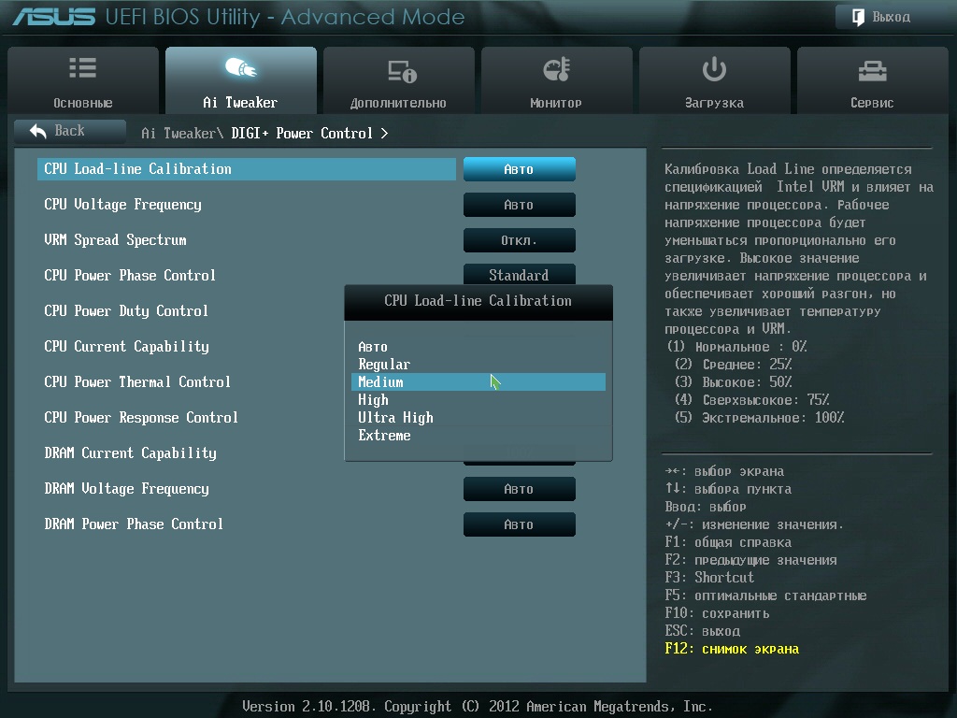
Task: Open DRAM Power Phase Control Авто dropdown
Action: (520, 524)
